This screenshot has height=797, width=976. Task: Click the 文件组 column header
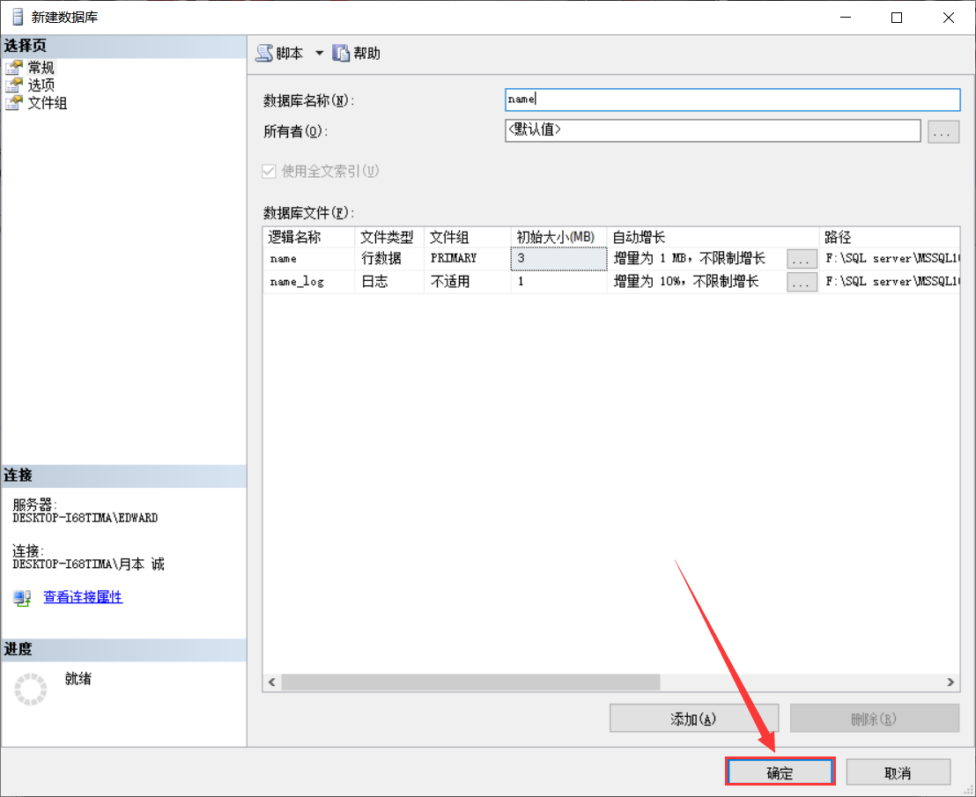[x=467, y=237]
